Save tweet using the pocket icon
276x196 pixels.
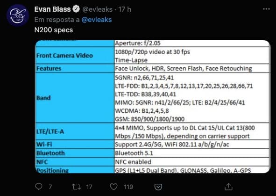coord(158,187)
